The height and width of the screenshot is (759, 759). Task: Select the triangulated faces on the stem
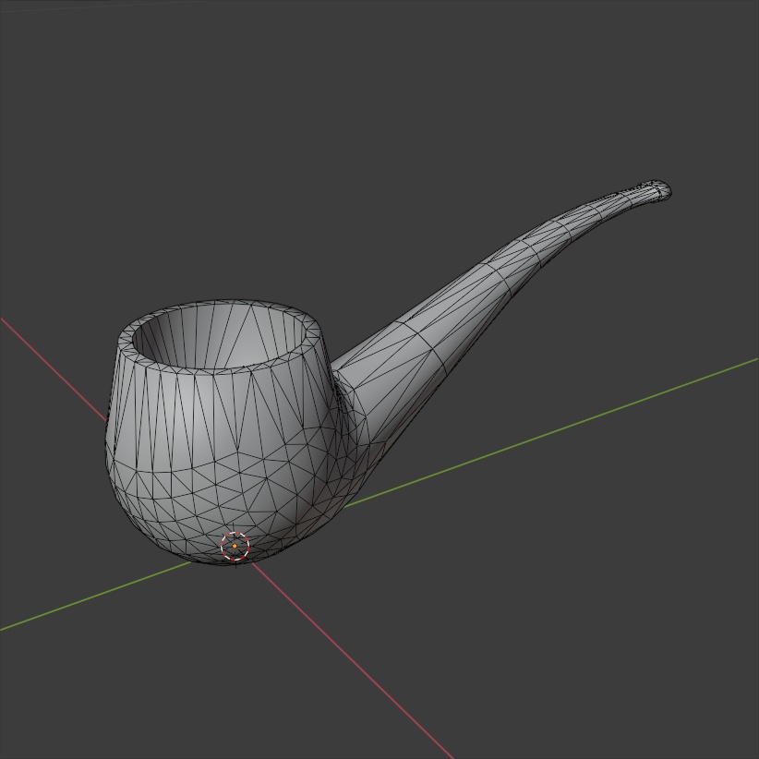coord(452,323)
